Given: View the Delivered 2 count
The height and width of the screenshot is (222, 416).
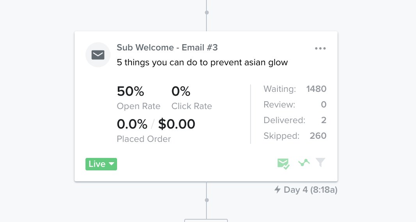Looking at the screenshot, I should [x=324, y=120].
